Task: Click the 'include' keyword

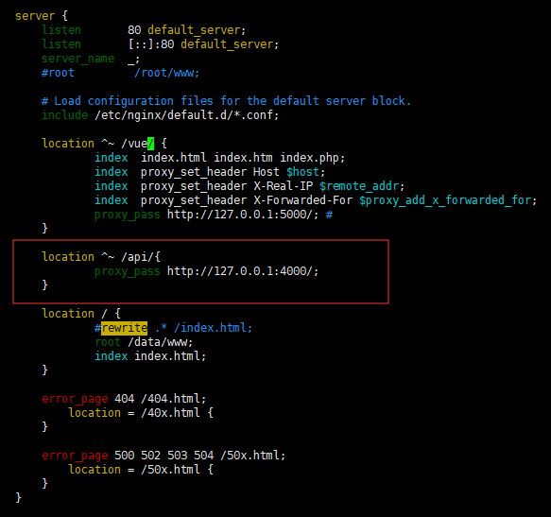Action: [65, 115]
